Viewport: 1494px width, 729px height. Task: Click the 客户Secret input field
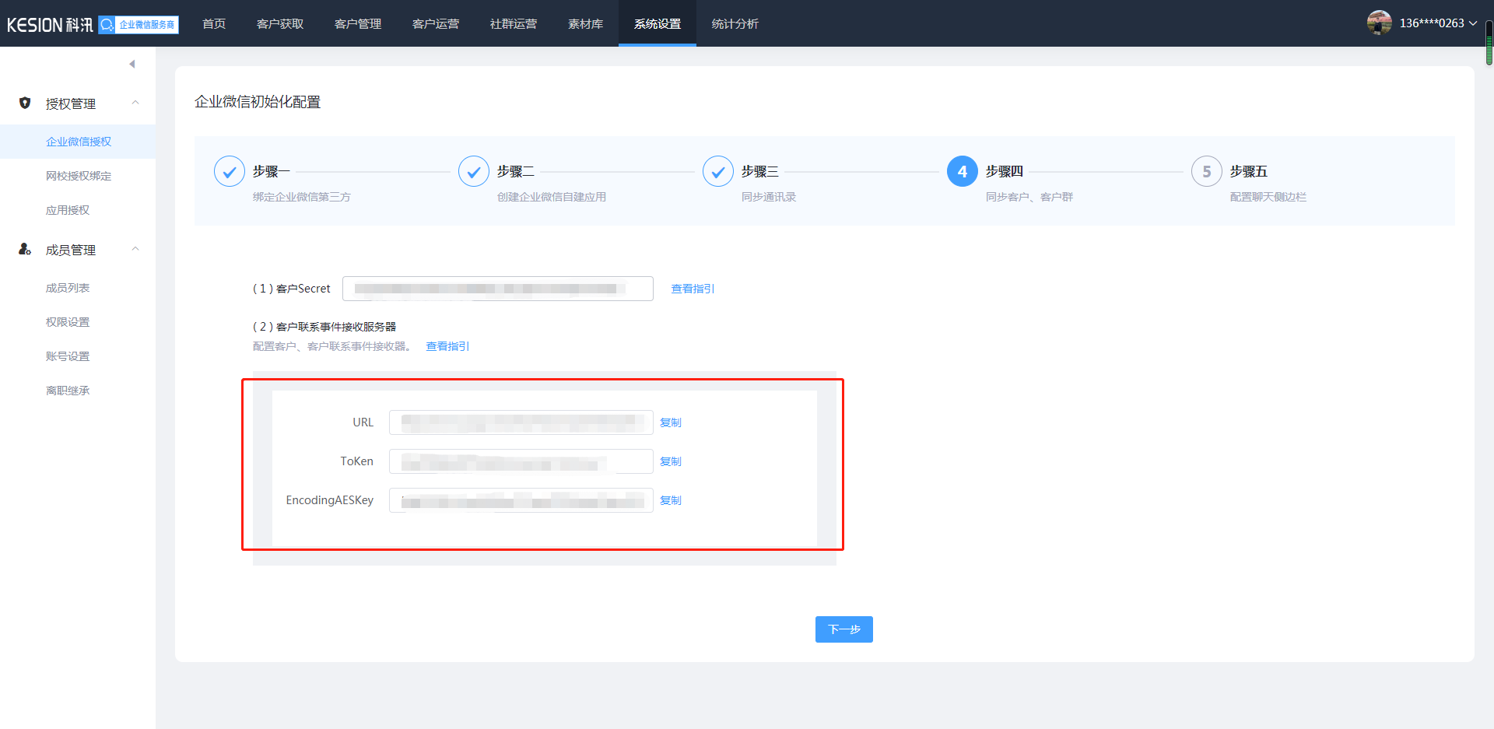497,289
